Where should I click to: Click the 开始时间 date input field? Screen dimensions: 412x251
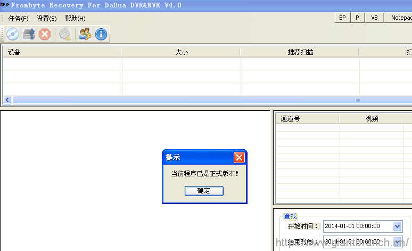click(362, 226)
